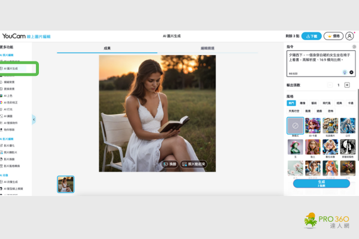Select the 恐怖 style category
This screenshot has width=359, height=239.
pyautogui.click(x=331, y=111)
